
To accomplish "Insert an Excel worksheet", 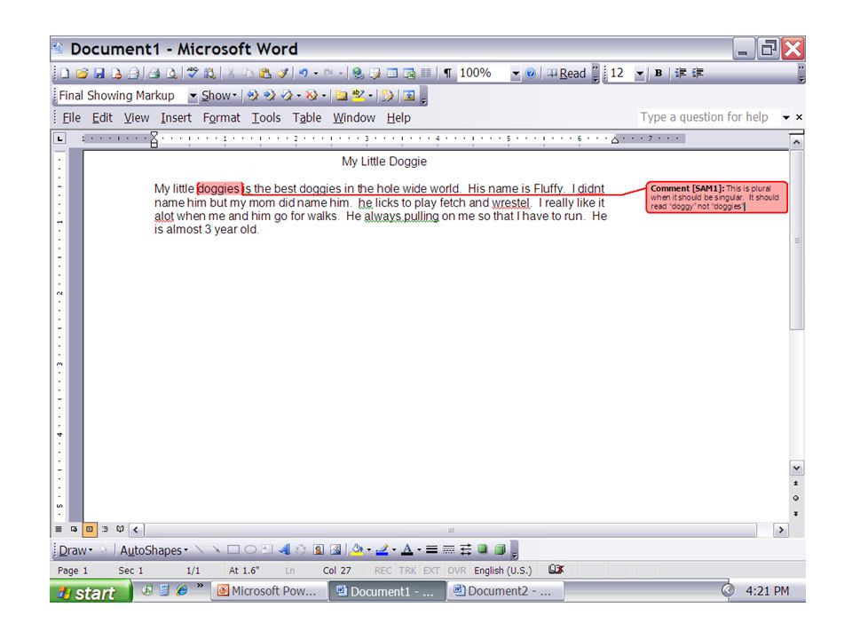I will pyautogui.click(x=409, y=74).
